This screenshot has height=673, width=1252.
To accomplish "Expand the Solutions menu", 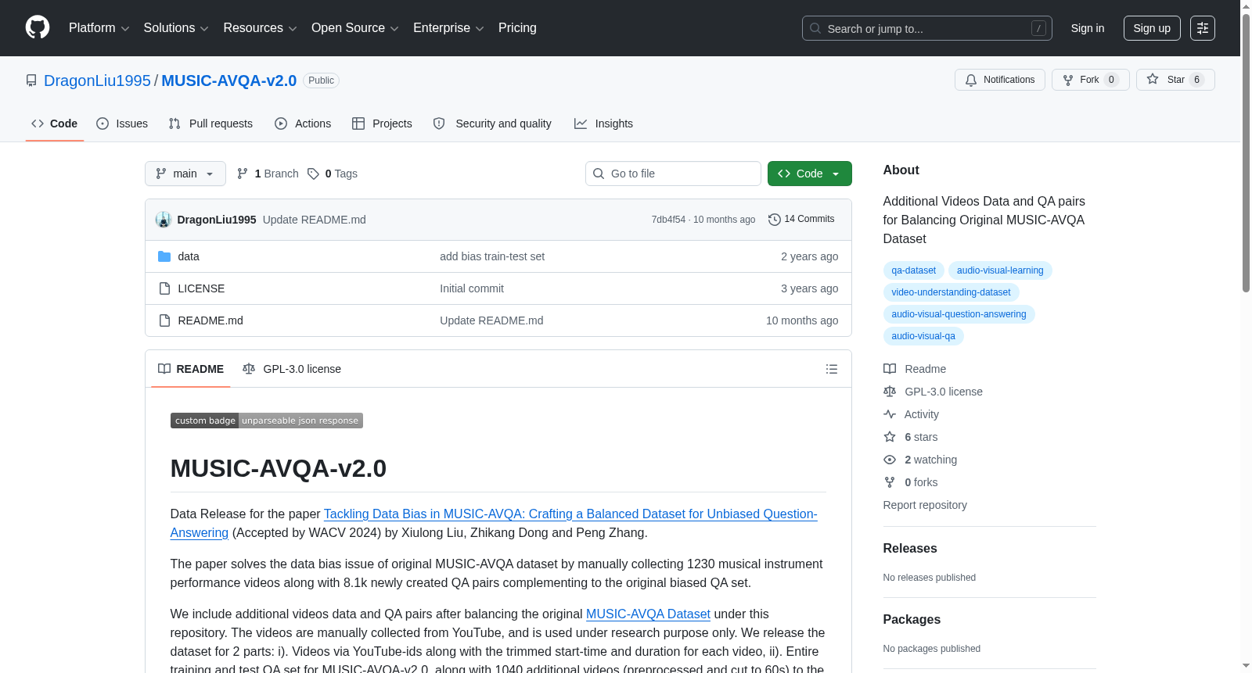I will pos(176,28).
